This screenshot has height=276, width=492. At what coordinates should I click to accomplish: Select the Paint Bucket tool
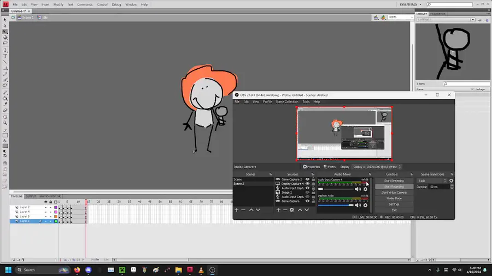coord(5,98)
